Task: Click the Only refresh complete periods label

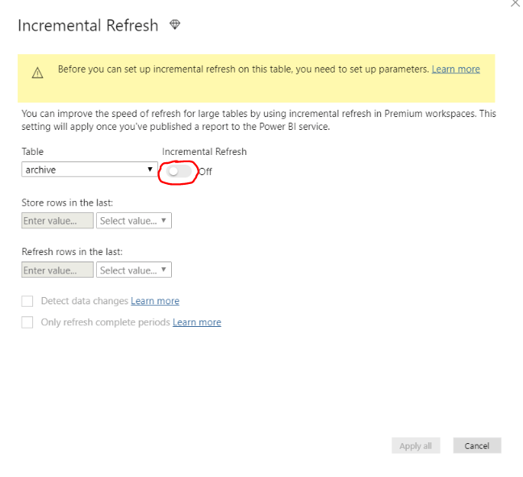Action: (x=106, y=322)
